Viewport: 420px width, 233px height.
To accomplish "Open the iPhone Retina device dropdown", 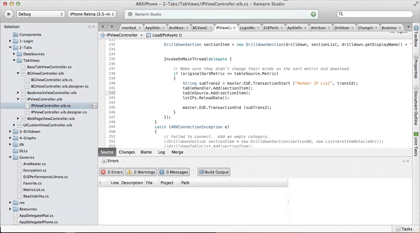I will pos(92,14).
